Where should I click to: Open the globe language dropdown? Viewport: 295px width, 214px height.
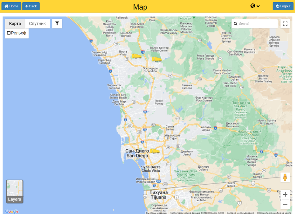(255, 6)
